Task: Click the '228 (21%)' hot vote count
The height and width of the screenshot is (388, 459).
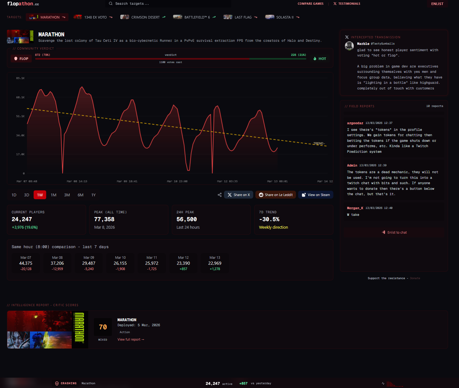Action: [x=298, y=55]
